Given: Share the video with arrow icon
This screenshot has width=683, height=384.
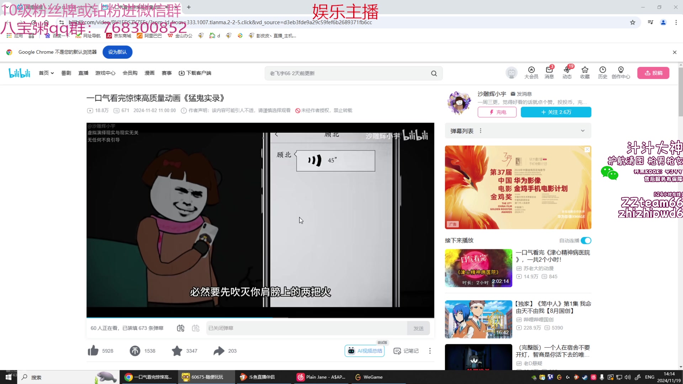Looking at the screenshot, I should coord(219,351).
